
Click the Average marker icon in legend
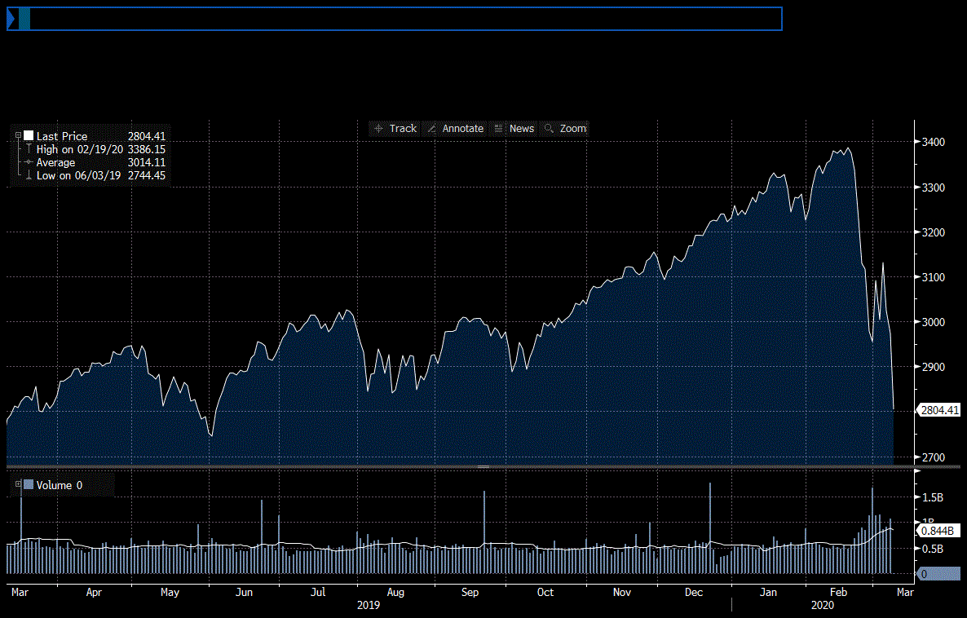click(29, 162)
